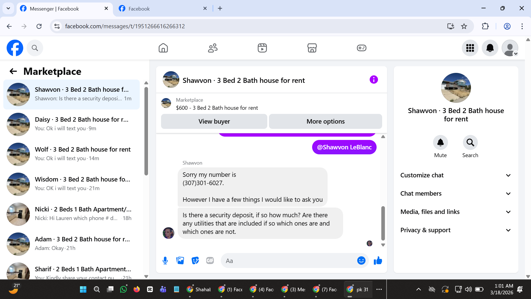Open the Reels video icon
Image resolution: width=531 pixels, height=299 pixels.
(262, 48)
